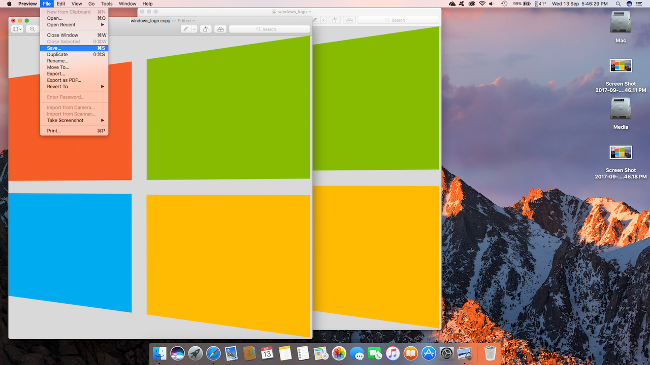Open the Photos app in the Dock
Screen dimensions: 650x365
click(339, 353)
